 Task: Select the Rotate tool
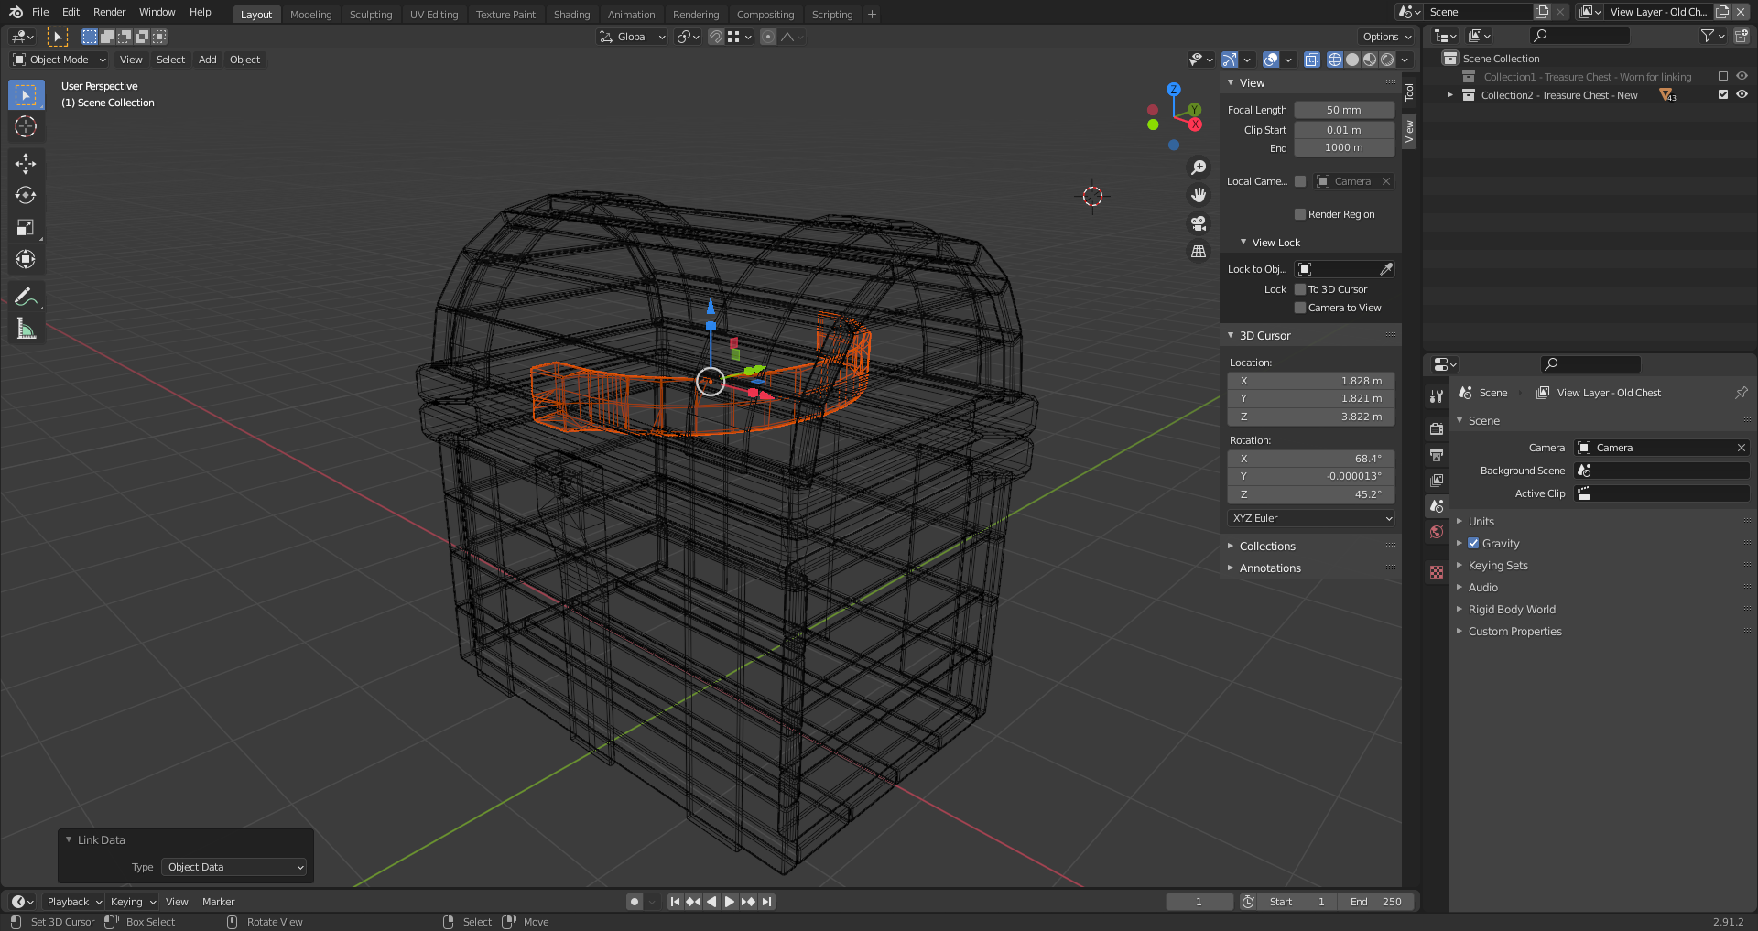(x=26, y=196)
